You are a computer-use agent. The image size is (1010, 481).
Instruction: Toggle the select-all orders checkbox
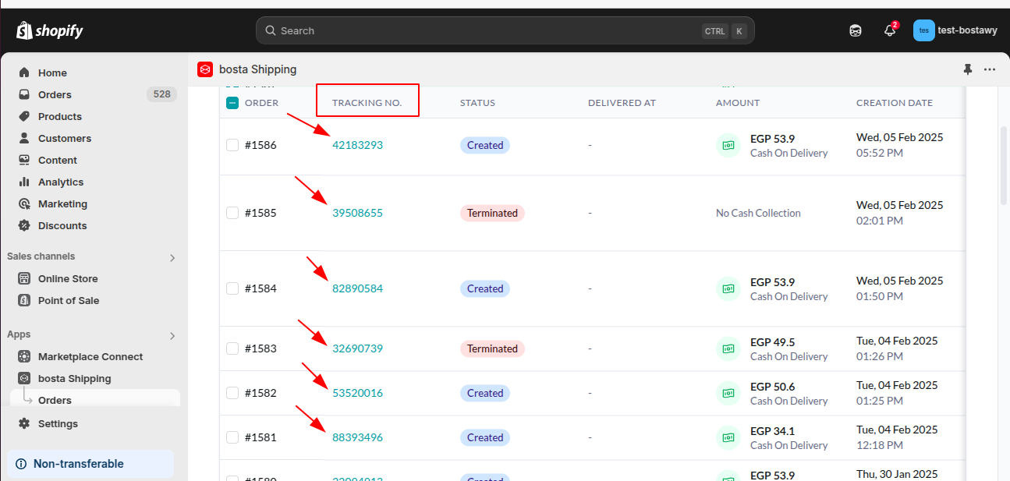tap(232, 102)
